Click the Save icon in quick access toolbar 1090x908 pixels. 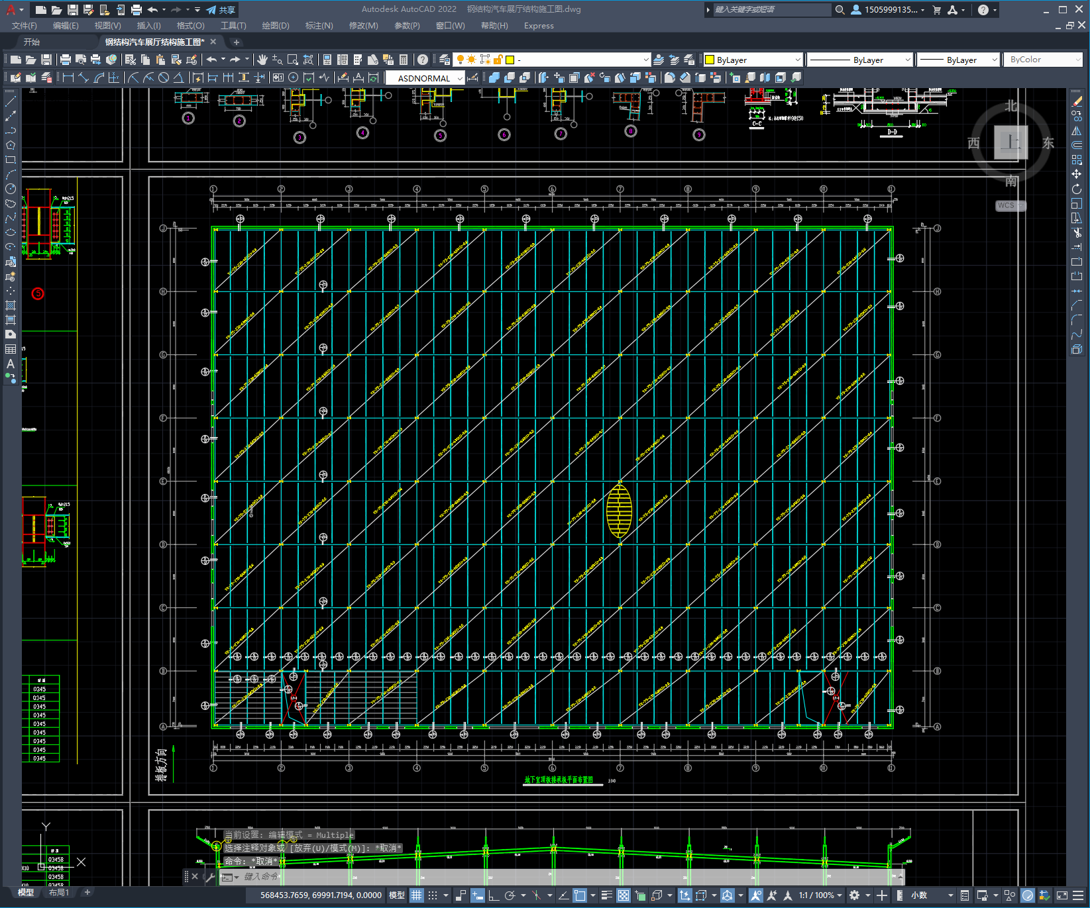point(73,9)
